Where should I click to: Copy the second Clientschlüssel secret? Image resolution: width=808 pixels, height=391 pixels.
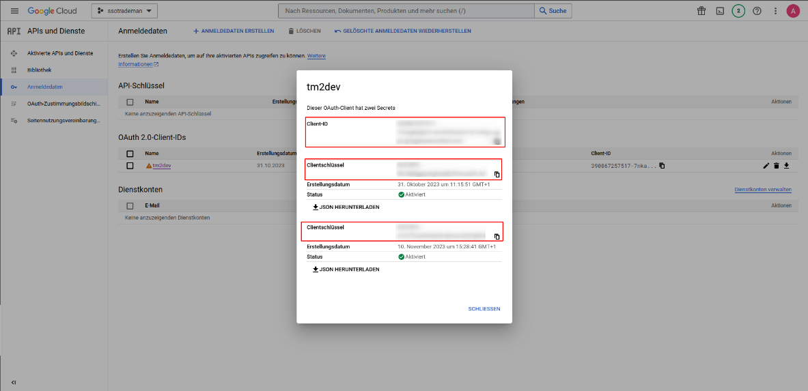pyautogui.click(x=497, y=237)
